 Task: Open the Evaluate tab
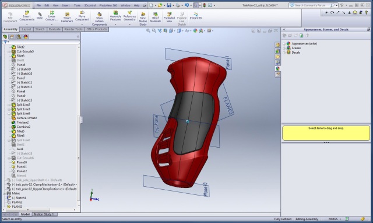tap(54, 29)
